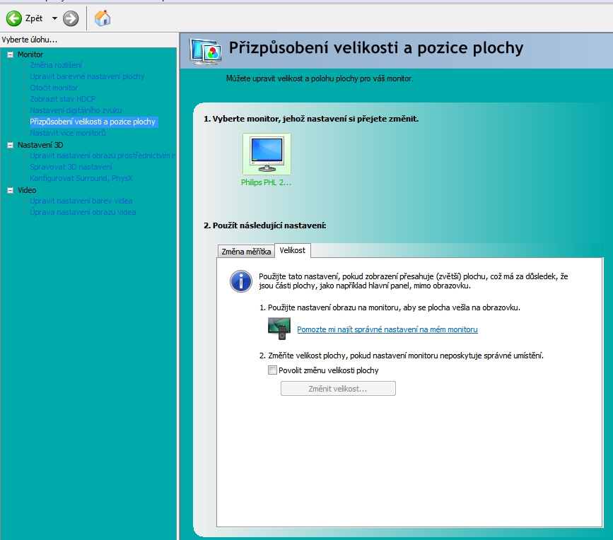Open Nastavit více monitorů

68,133
